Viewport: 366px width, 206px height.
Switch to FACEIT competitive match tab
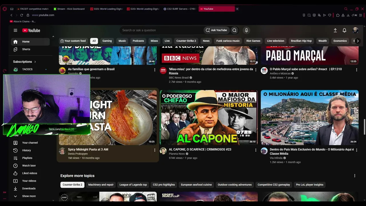tap(33, 9)
